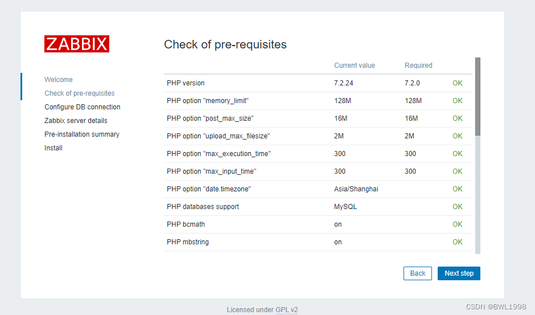This screenshot has height=315, width=535.
Task: Click the MySQL databases support value
Action: [x=345, y=207]
